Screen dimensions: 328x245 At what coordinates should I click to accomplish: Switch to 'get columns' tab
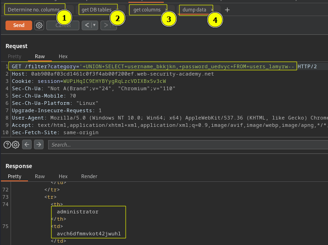point(147,10)
